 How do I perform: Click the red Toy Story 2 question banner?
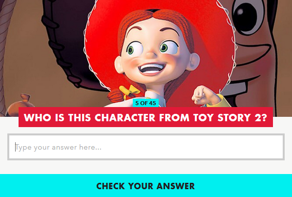coord(146,117)
